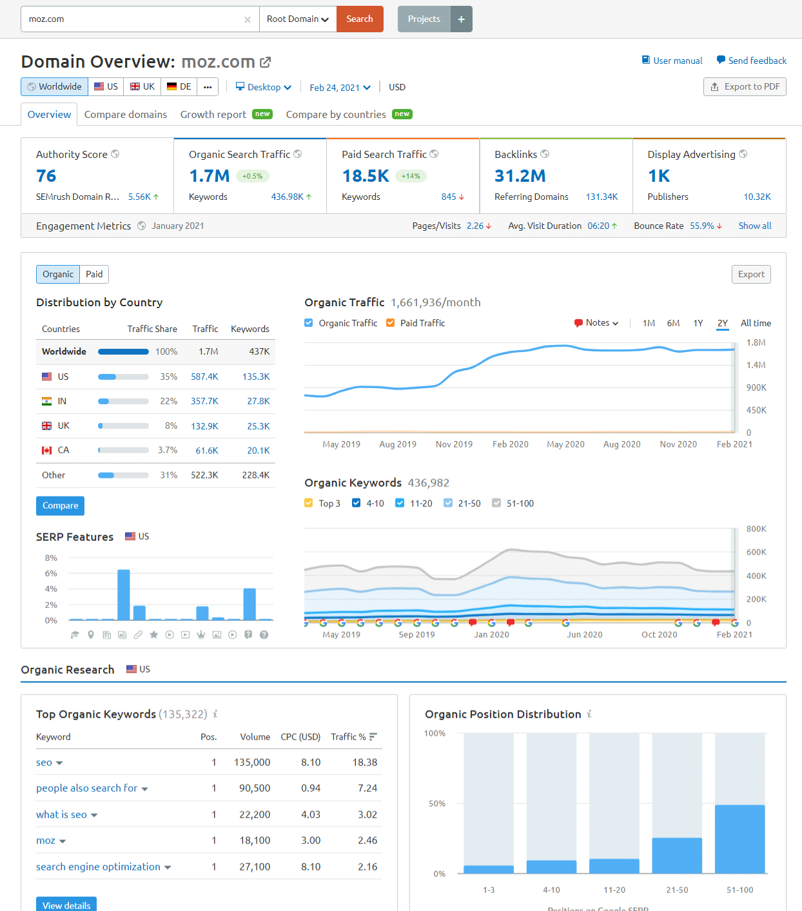Click the Image pack SERP feature icon
The width and height of the screenshot is (802, 911).
tap(122, 635)
